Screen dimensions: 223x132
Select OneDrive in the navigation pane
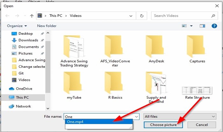pos(24,89)
